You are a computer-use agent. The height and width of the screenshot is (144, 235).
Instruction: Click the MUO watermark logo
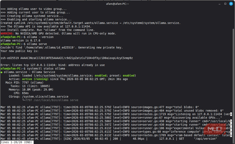(x=214, y=129)
